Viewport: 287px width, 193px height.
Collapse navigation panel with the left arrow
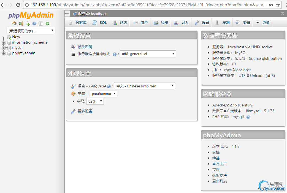tap(67, 14)
